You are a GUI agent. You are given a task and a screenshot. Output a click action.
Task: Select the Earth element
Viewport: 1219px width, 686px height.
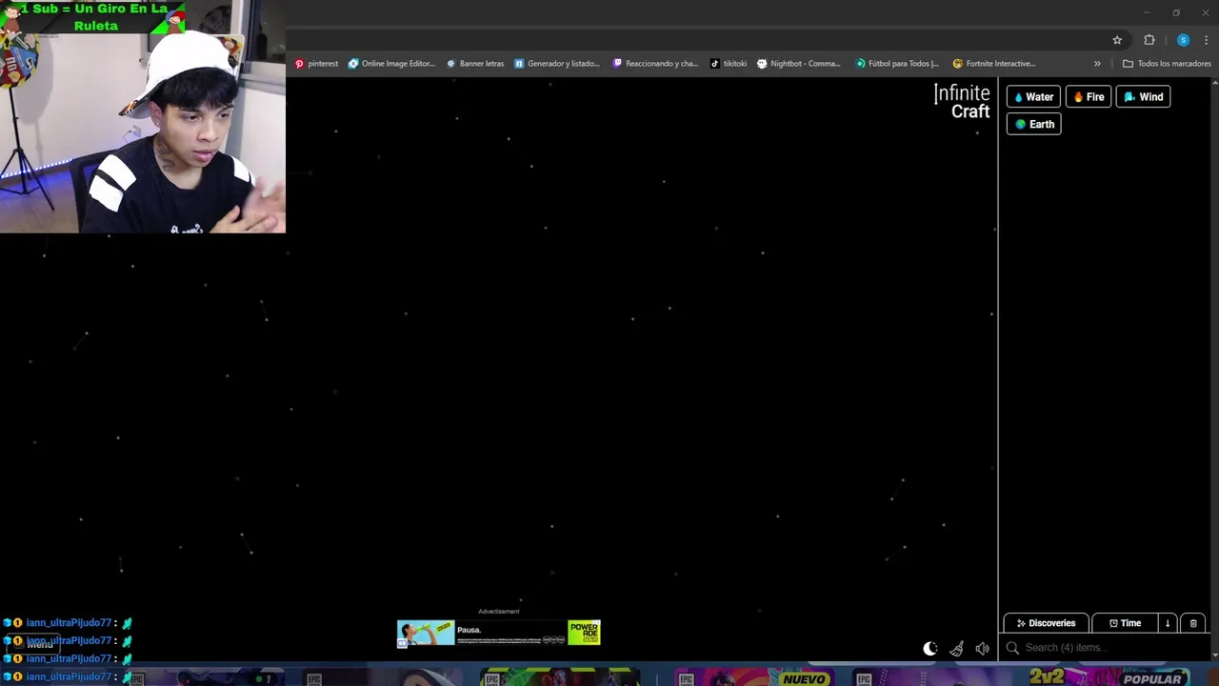[1033, 124]
